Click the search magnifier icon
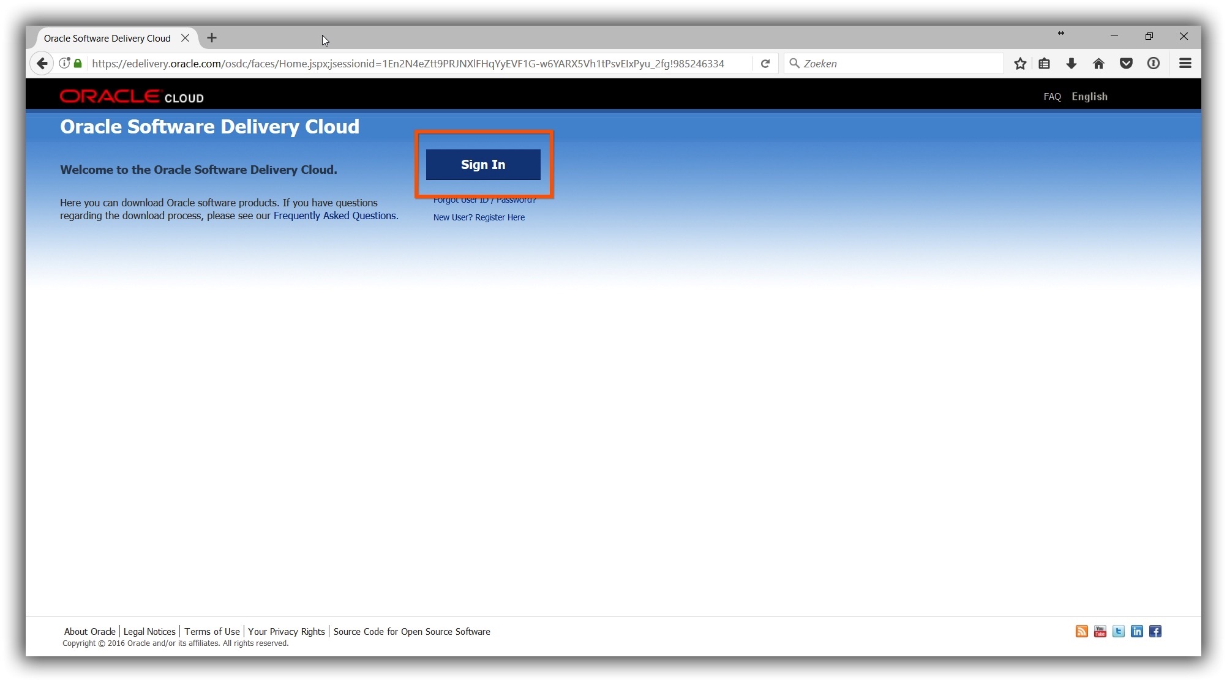 click(794, 63)
